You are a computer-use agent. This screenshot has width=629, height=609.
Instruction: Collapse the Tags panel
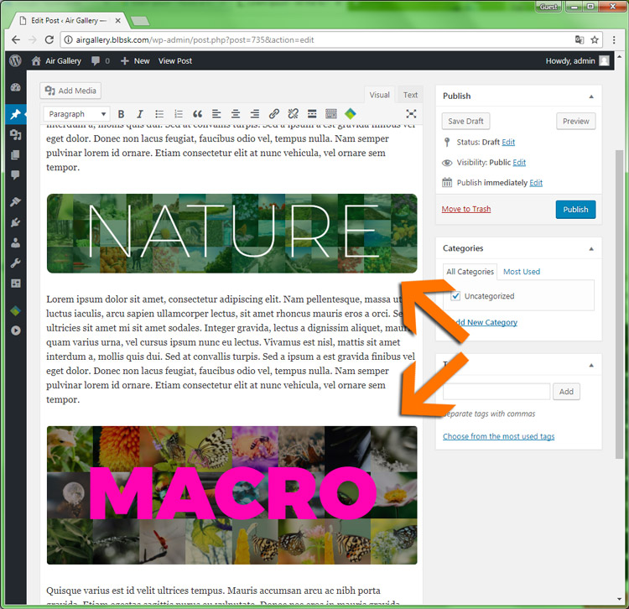[591, 365]
